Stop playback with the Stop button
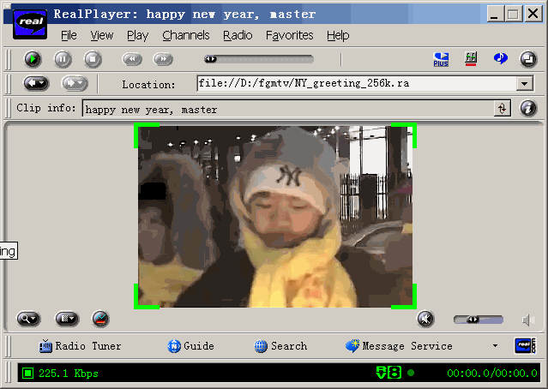The width and height of the screenshot is (548, 389). (92, 59)
